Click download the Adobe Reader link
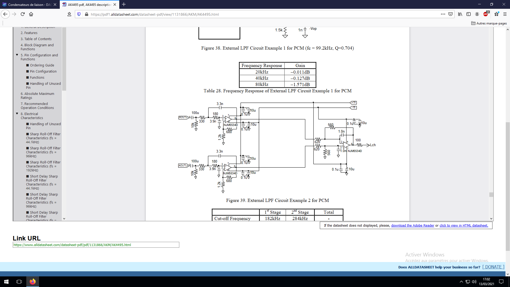Image resolution: width=510 pixels, height=287 pixels. [x=413, y=226]
